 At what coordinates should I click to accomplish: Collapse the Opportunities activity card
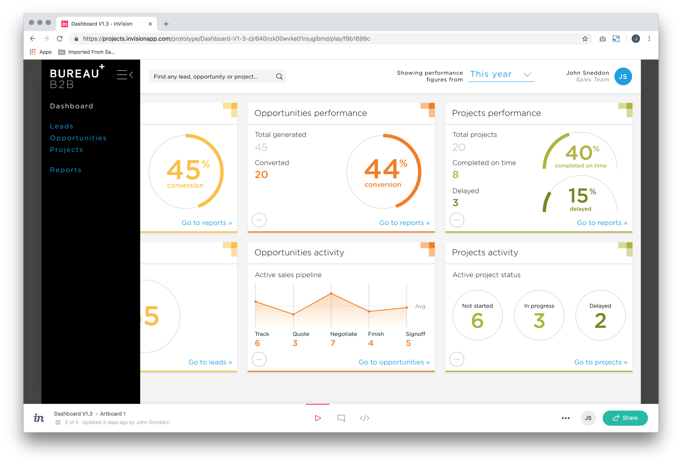pyautogui.click(x=259, y=359)
